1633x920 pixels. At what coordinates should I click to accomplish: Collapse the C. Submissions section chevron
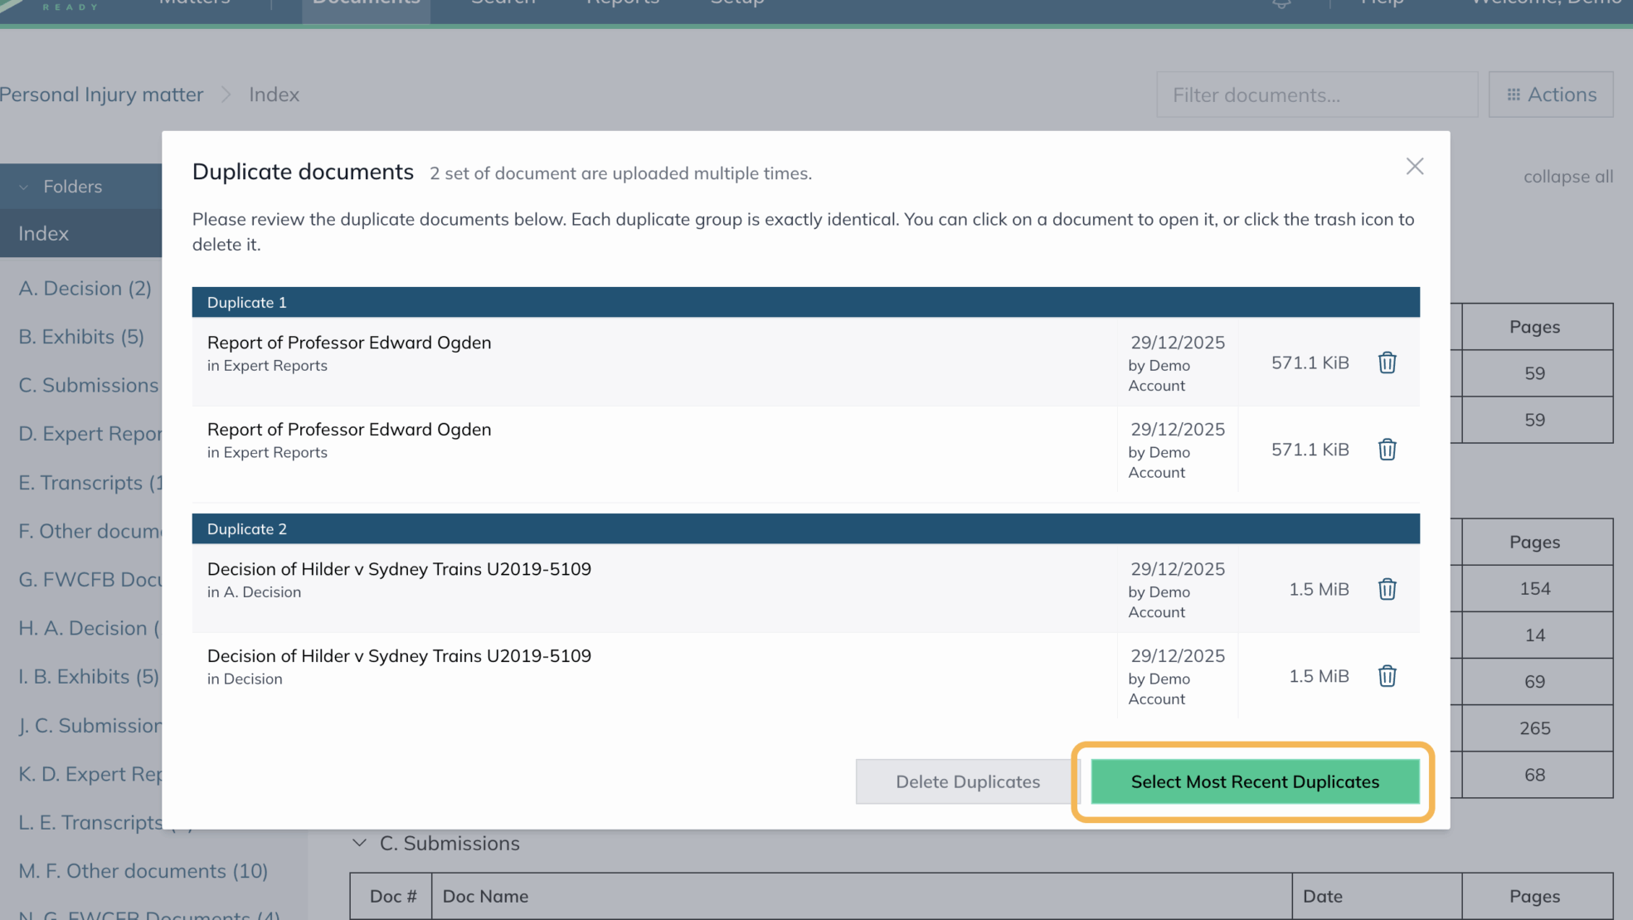[x=359, y=843]
